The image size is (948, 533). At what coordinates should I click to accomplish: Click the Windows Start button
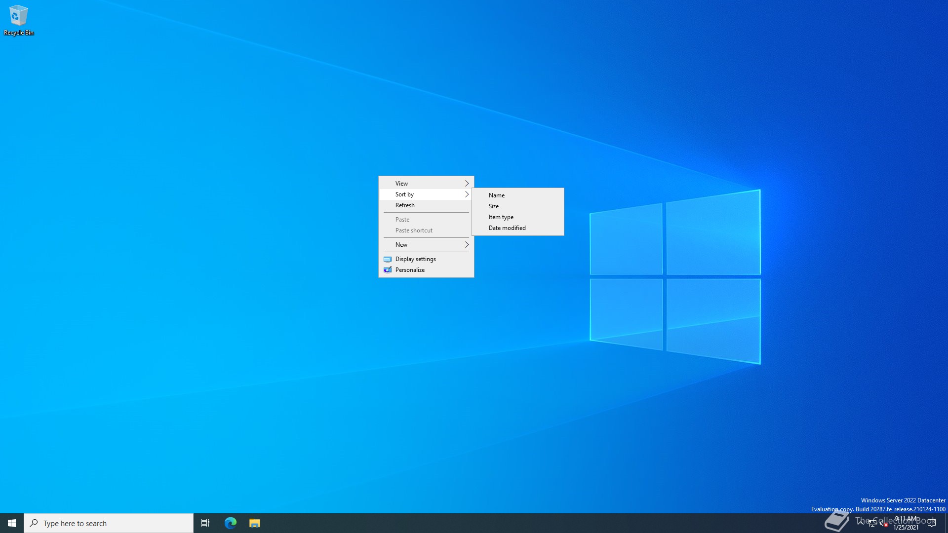tap(12, 523)
